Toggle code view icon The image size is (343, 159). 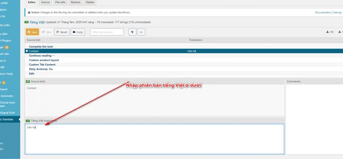[x=141, y=32]
